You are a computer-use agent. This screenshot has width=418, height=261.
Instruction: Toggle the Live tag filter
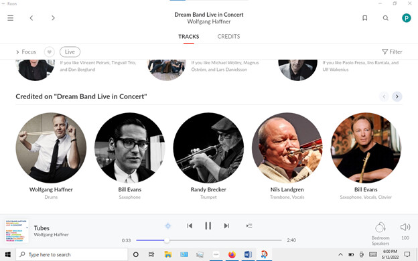70,52
